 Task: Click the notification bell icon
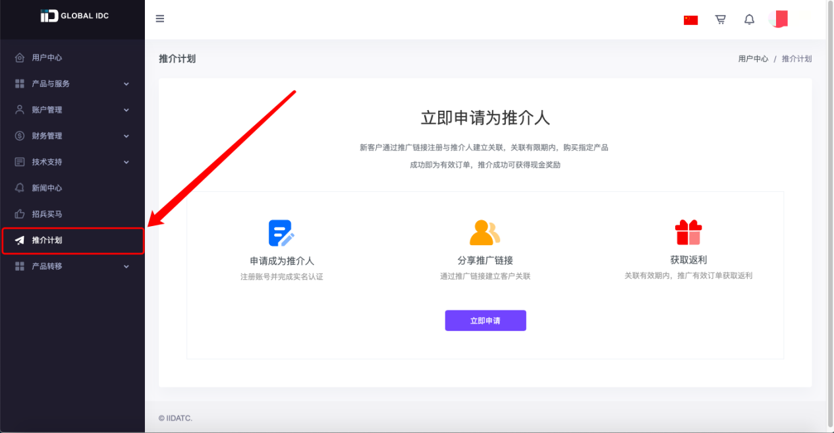[749, 19]
